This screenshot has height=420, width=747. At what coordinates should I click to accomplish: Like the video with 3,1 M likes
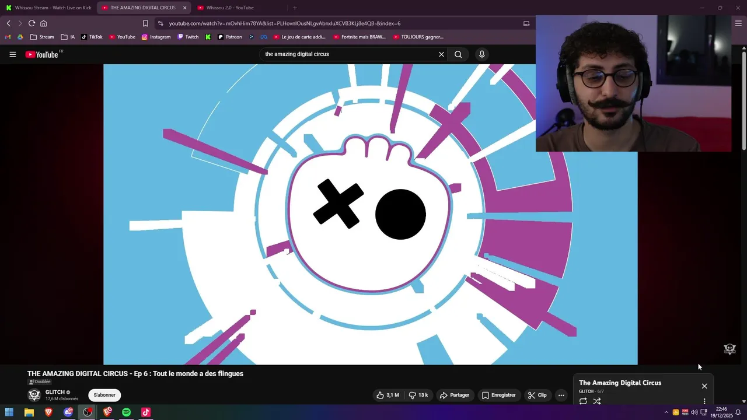[388, 395]
